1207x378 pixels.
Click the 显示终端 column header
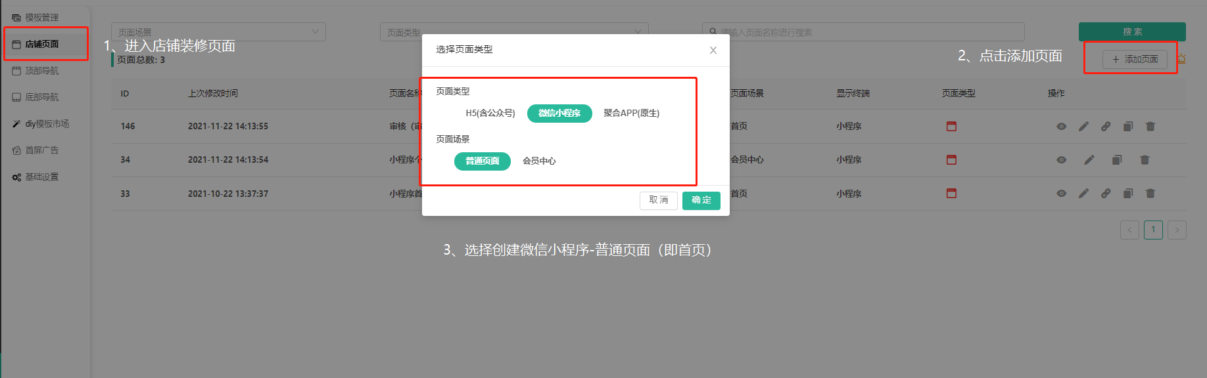pos(853,94)
